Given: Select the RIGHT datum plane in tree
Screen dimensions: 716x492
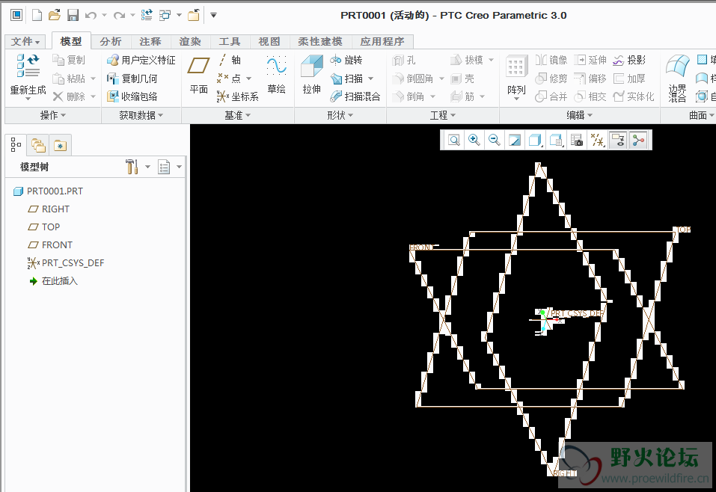Looking at the screenshot, I should (x=49, y=209).
